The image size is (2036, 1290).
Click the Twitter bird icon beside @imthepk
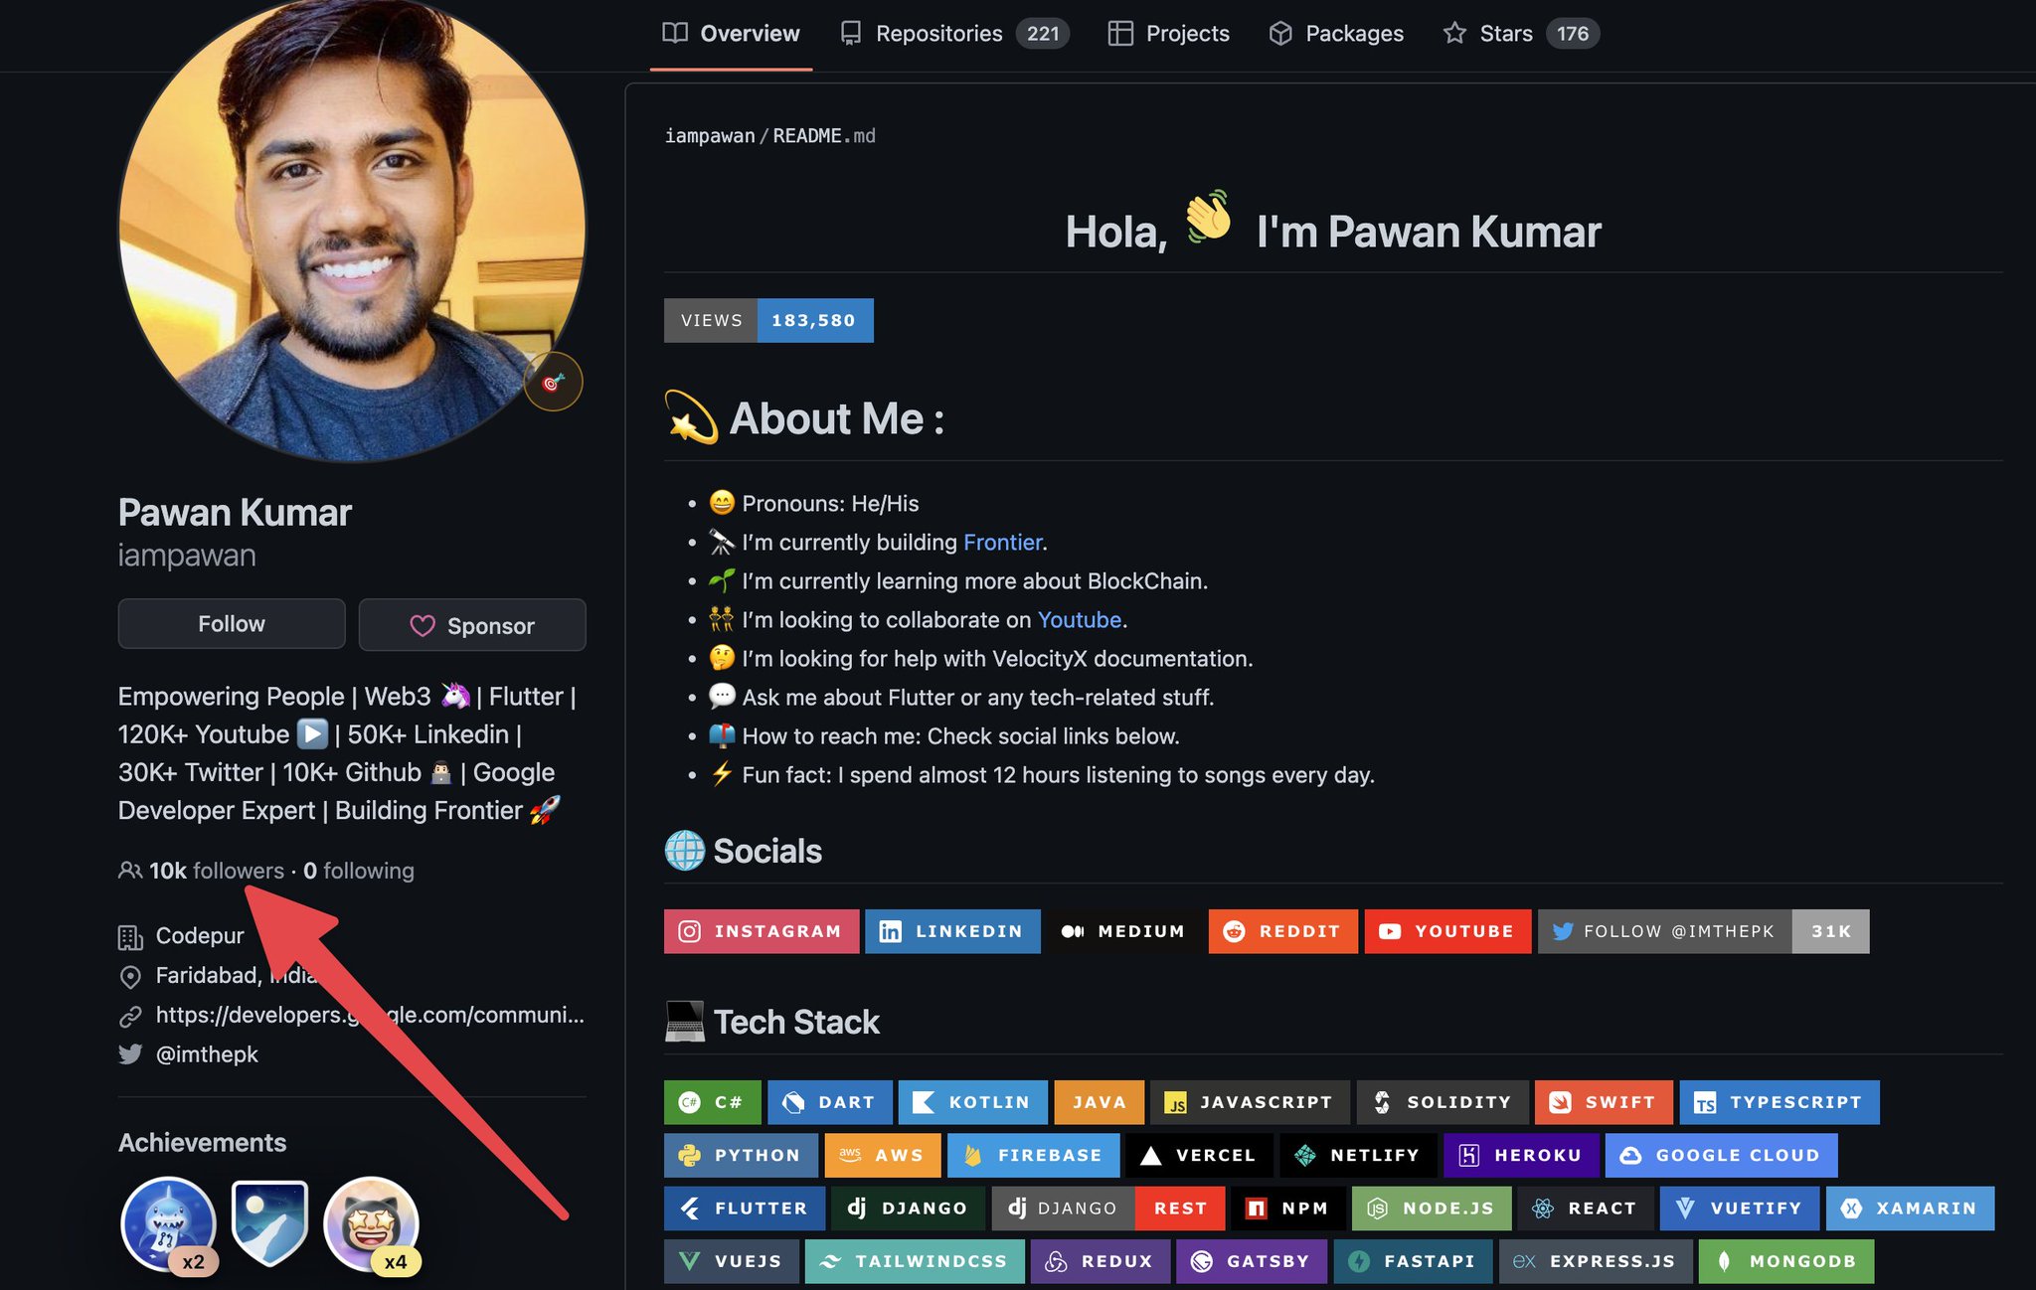[130, 1054]
